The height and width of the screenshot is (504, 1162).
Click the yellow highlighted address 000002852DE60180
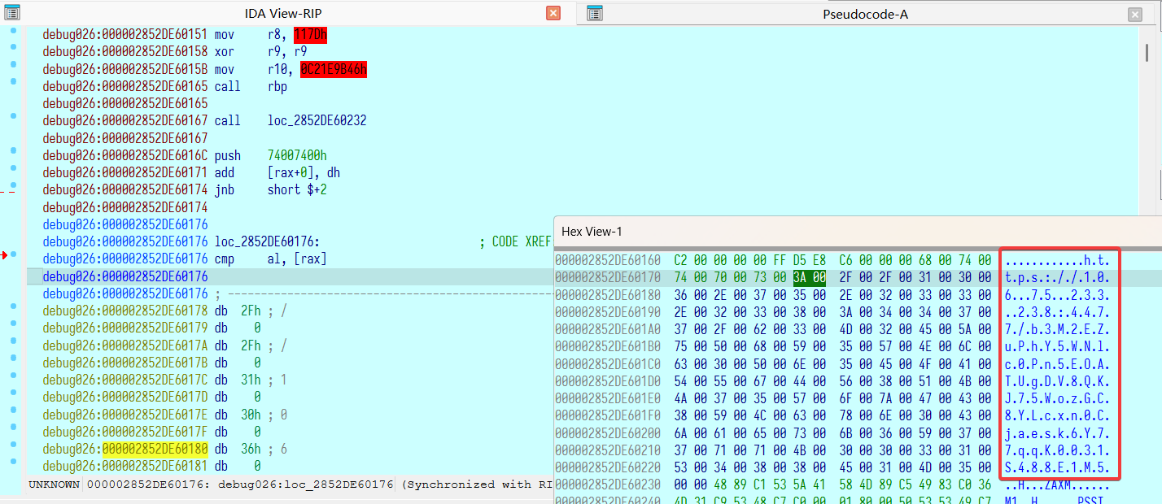click(155, 449)
